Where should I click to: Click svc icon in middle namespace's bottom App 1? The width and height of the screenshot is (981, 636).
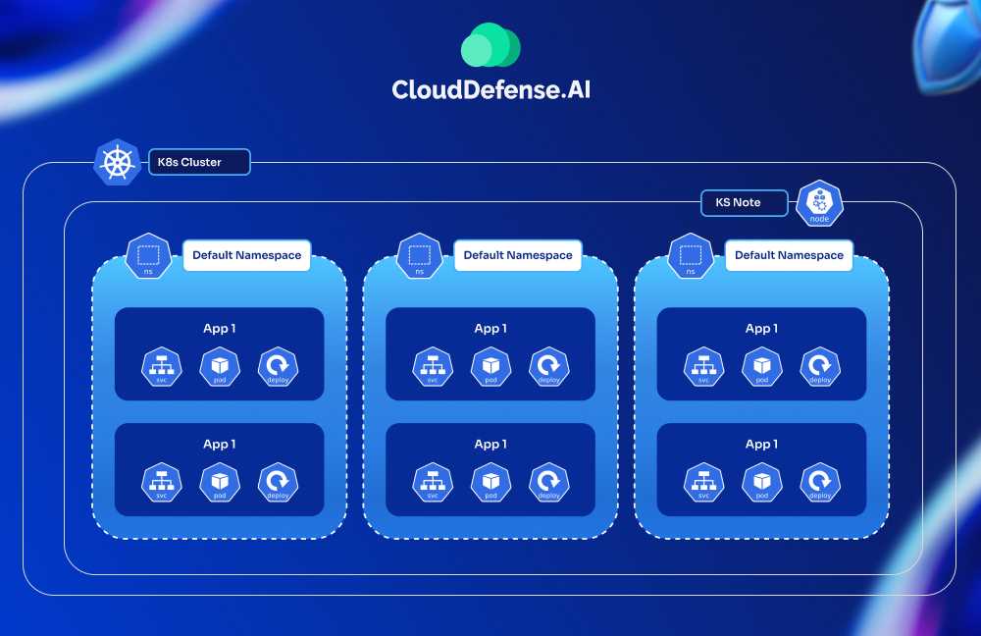[433, 483]
